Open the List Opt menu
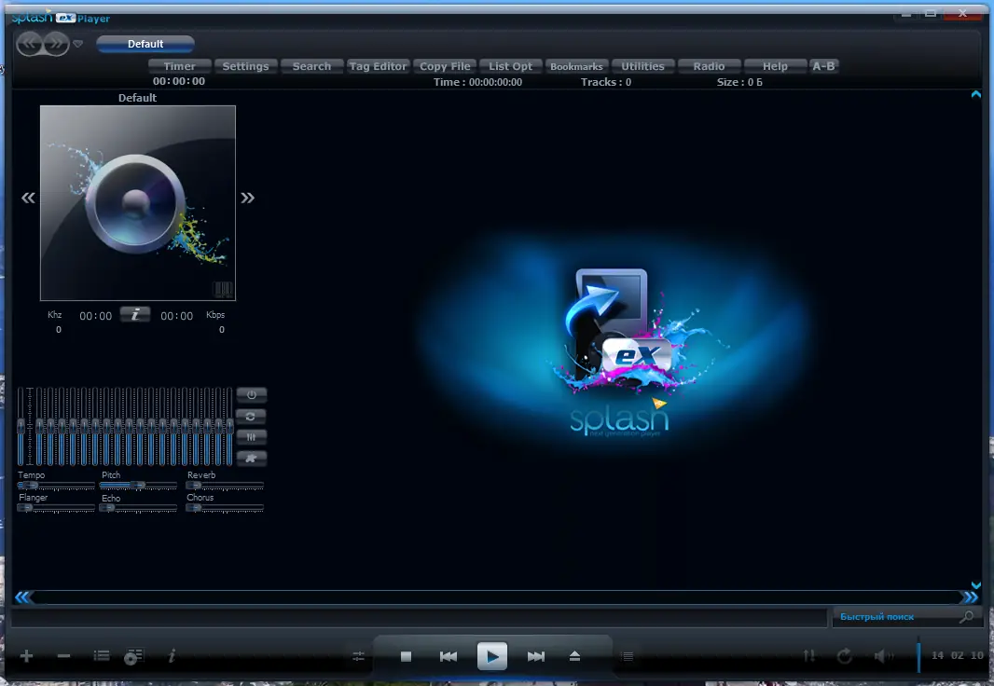The image size is (994, 686). 510,66
